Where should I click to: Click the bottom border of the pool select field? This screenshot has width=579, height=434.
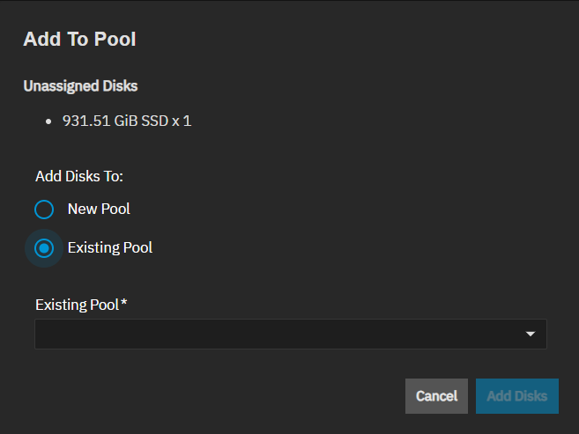(291, 348)
